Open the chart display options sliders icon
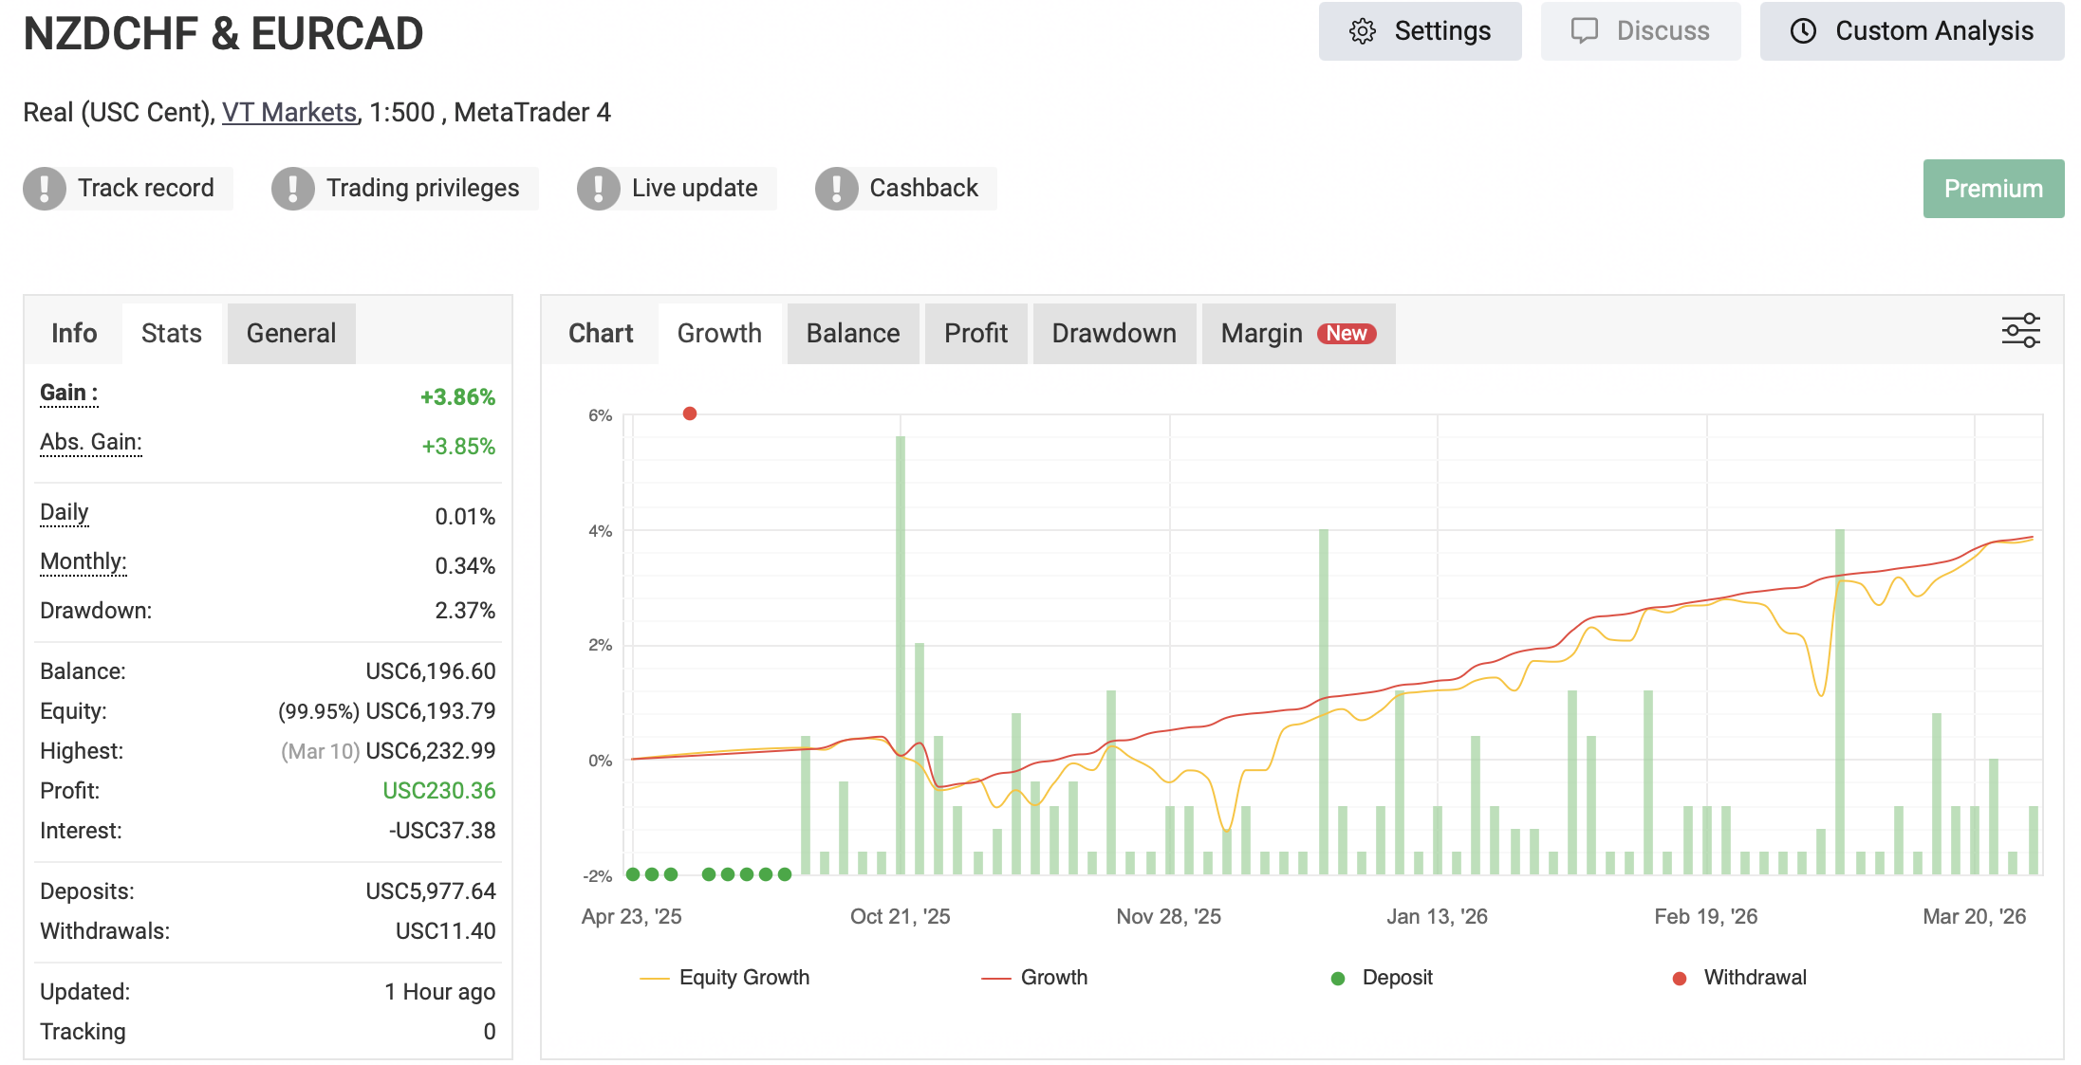2081x1065 pixels. point(2019,330)
